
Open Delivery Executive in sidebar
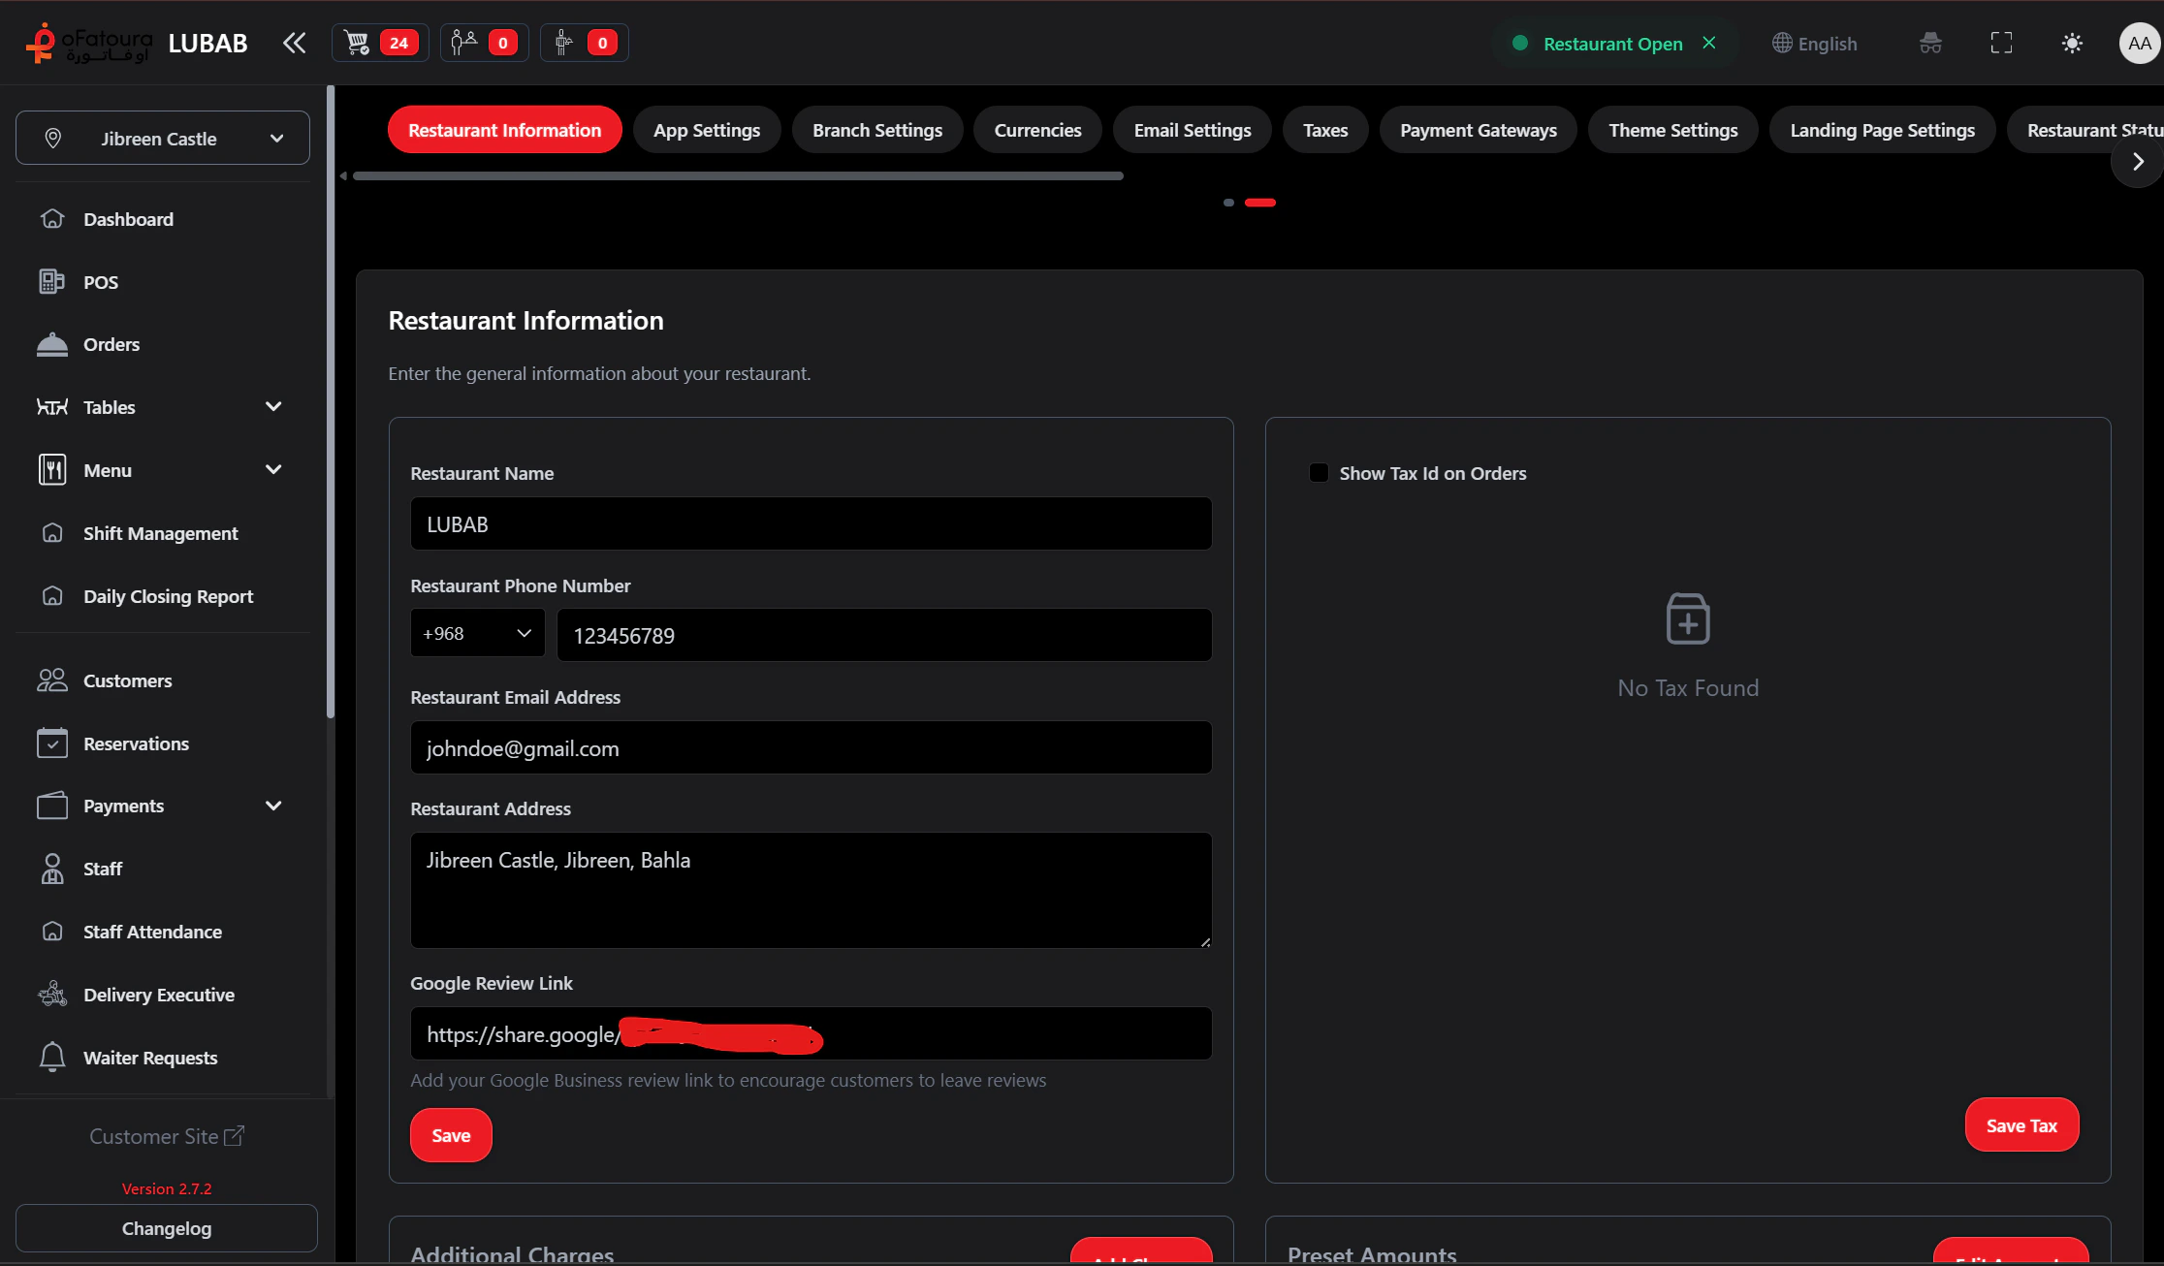point(158,995)
